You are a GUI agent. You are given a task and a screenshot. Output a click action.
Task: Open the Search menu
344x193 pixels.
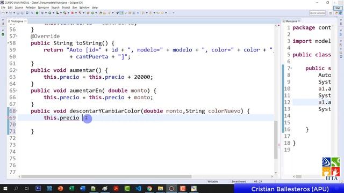click(55, 8)
